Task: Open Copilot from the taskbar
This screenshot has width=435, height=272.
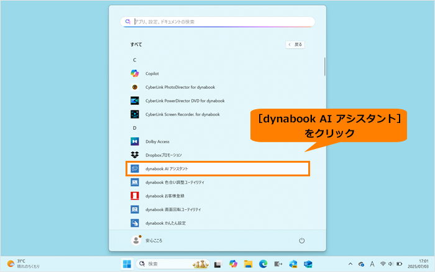Action: 233,264
